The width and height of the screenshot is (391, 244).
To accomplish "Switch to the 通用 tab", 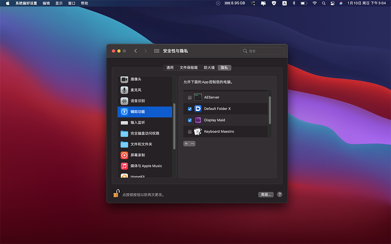I will click(x=170, y=68).
